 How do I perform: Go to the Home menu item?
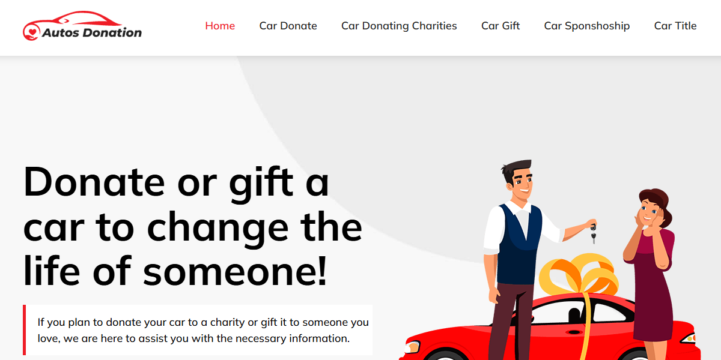(220, 26)
